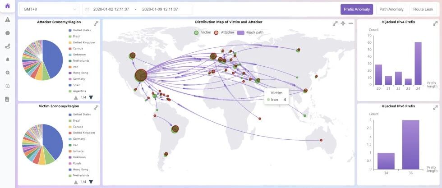
Task: Zoom in the map with plus icon
Action: click(343, 23)
